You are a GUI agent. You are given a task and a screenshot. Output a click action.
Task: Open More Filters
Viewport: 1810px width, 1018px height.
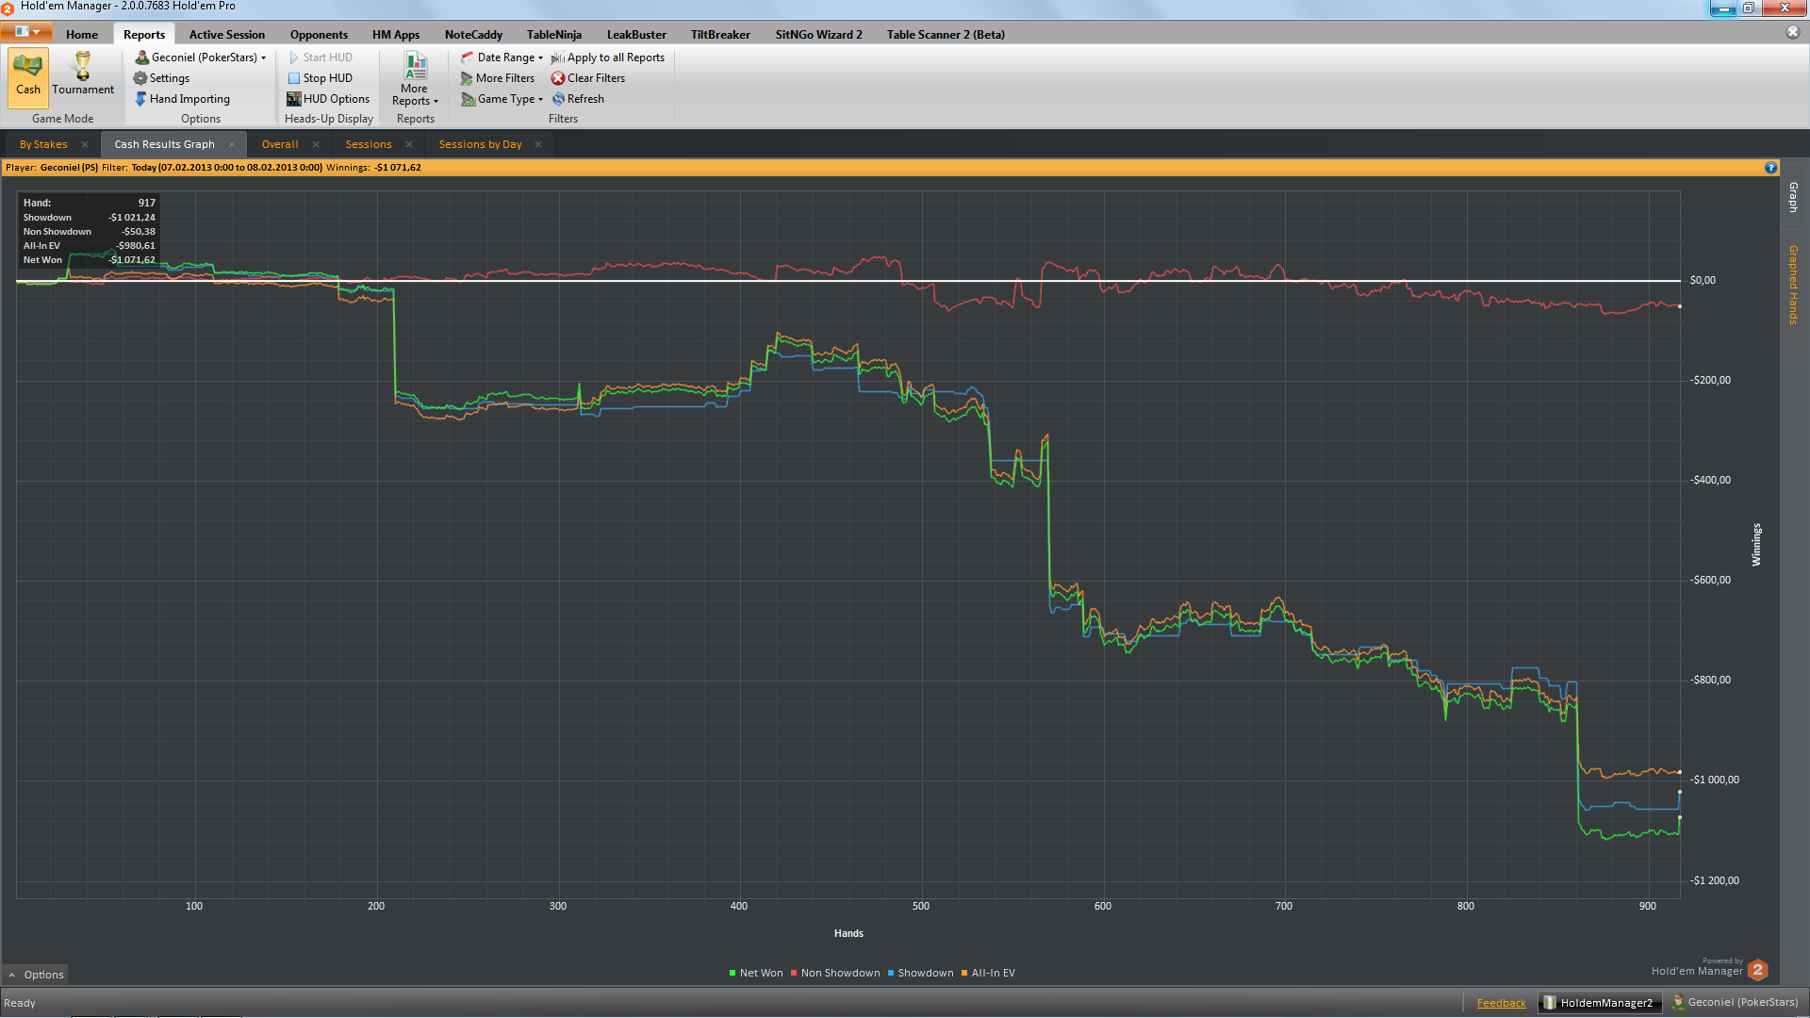pyautogui.click(x=504, y=78)
